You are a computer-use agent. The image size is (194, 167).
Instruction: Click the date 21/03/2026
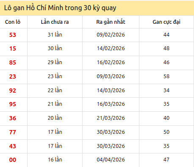click(x=111, y=118)
